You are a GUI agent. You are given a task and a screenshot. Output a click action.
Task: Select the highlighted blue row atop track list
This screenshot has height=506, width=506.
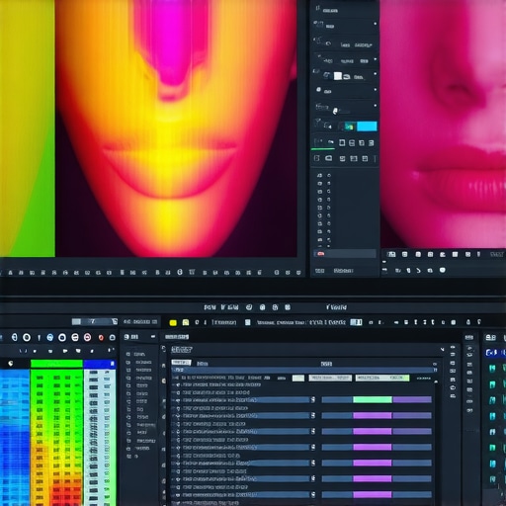tap(303, 370)
